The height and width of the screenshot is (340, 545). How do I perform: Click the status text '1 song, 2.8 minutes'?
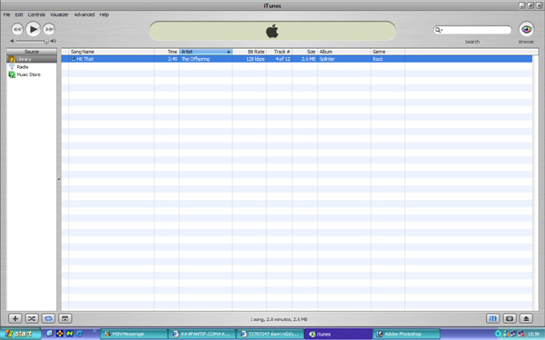click(279, 319)
